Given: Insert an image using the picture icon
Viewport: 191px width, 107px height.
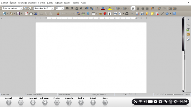Looking at the screenshot, I should pos(100,13).
